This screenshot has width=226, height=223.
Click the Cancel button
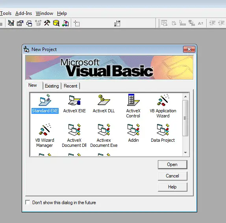[x=172, y=176]
